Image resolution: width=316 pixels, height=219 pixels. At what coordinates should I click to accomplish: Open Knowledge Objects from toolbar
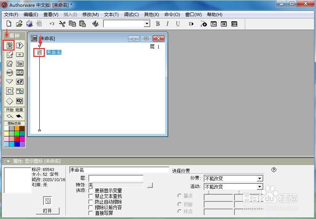pyautogui.click(x=234, y=24)
